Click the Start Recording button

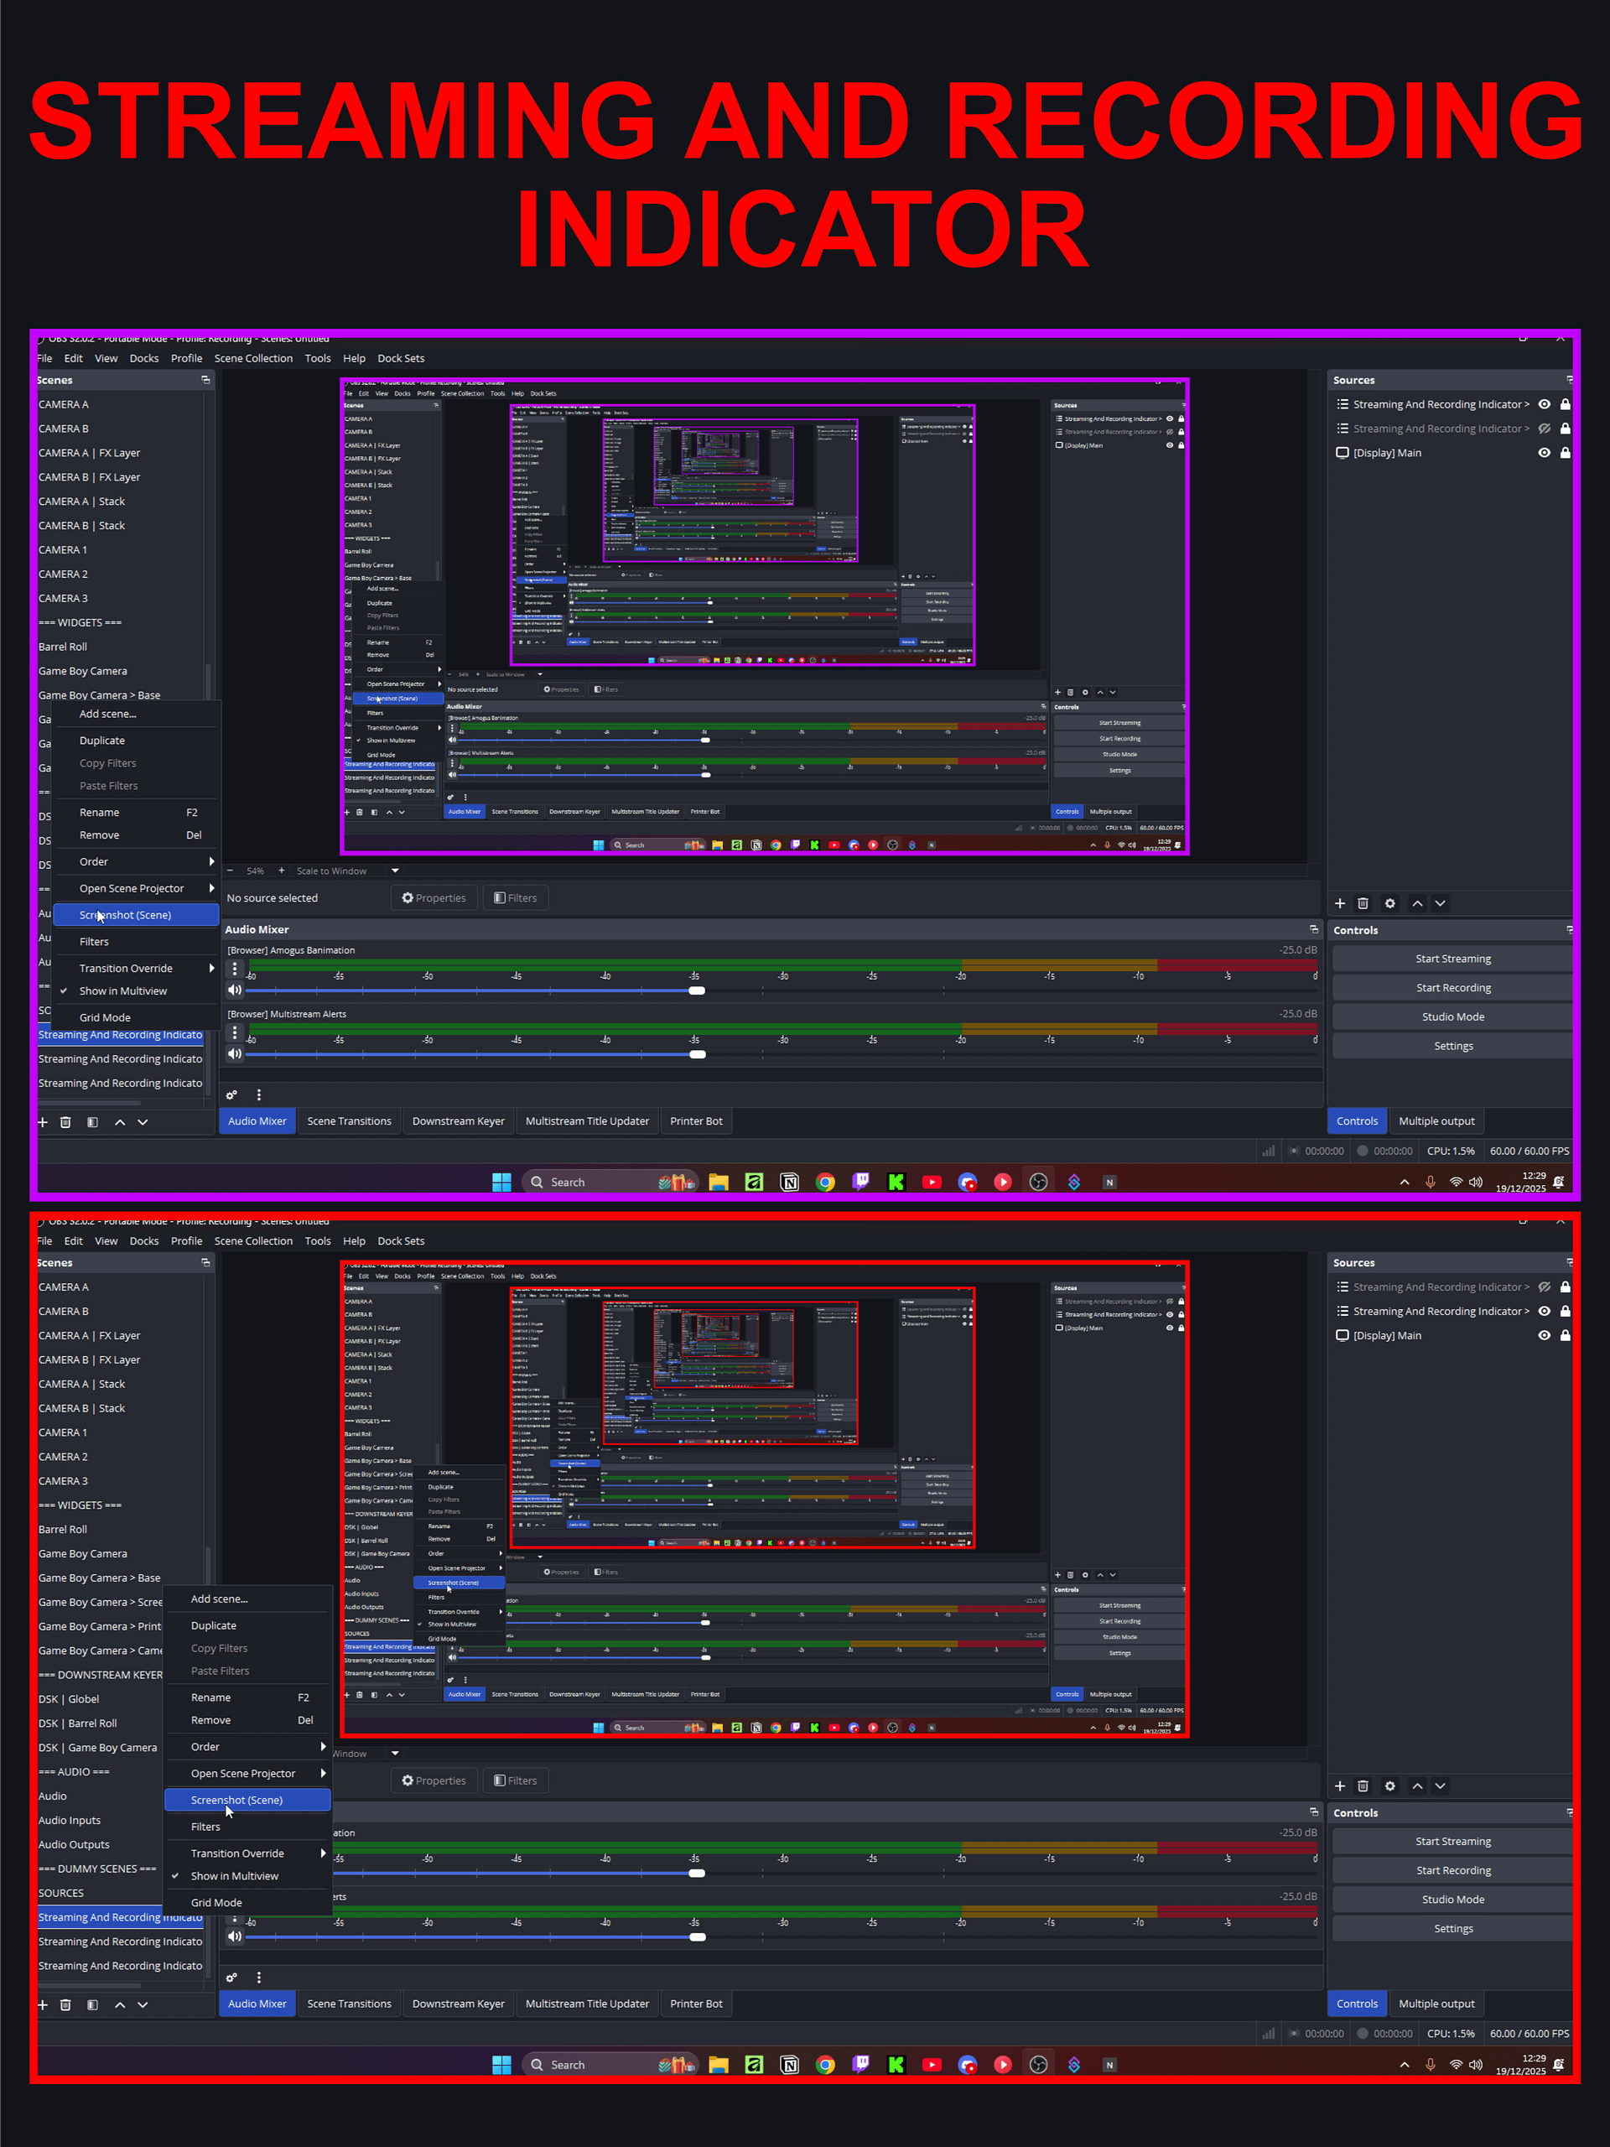[x=1452, y=987]
